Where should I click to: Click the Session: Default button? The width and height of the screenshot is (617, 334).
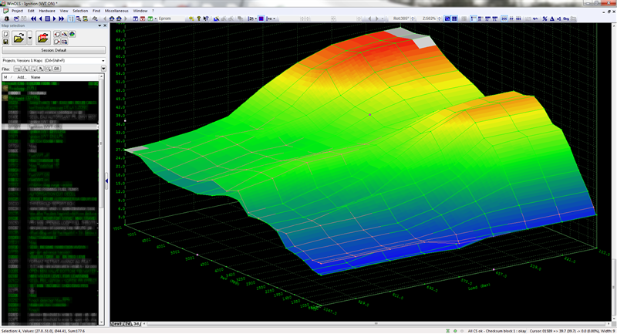(54, 50)
